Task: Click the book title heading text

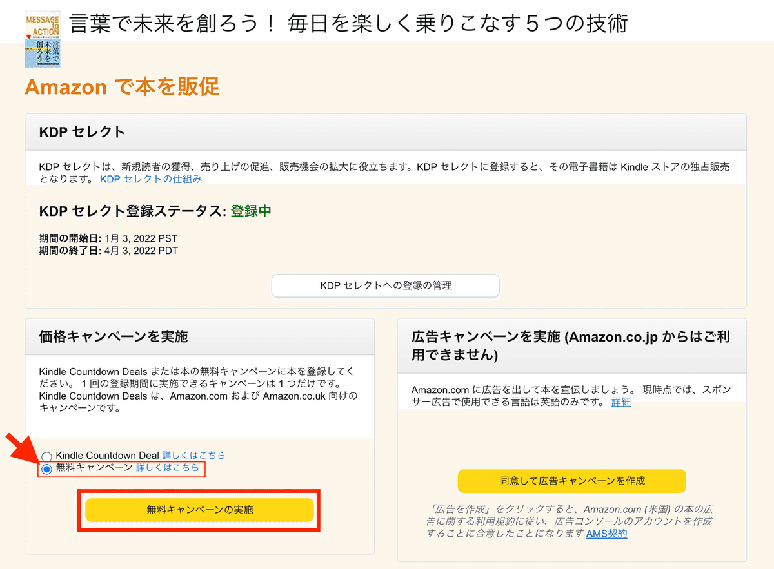Action: 348,24
